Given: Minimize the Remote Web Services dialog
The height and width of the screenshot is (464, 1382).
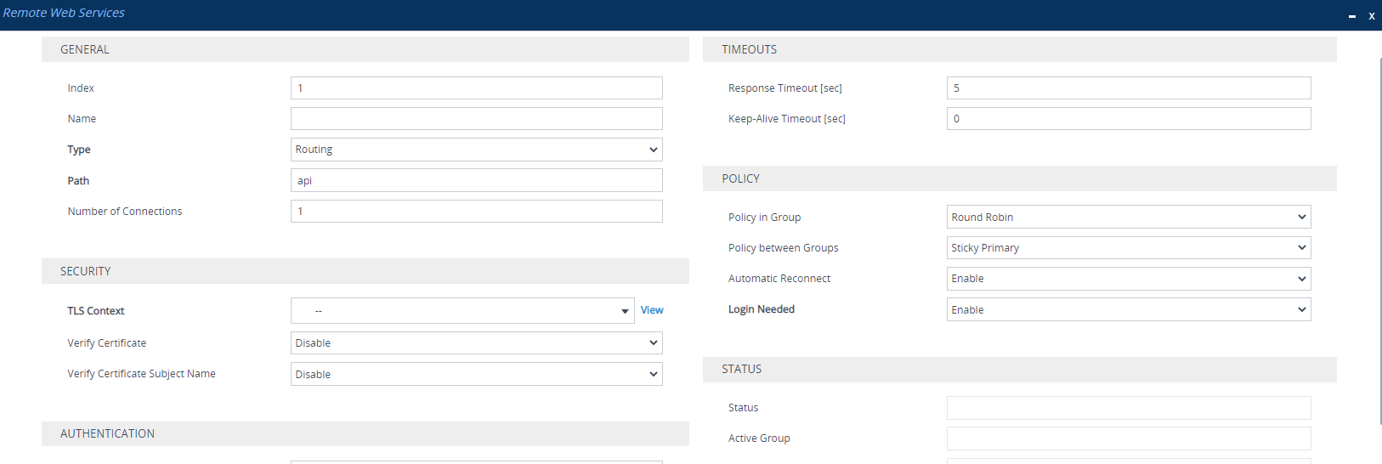Looking at the screenshot, I should 1351,16.
